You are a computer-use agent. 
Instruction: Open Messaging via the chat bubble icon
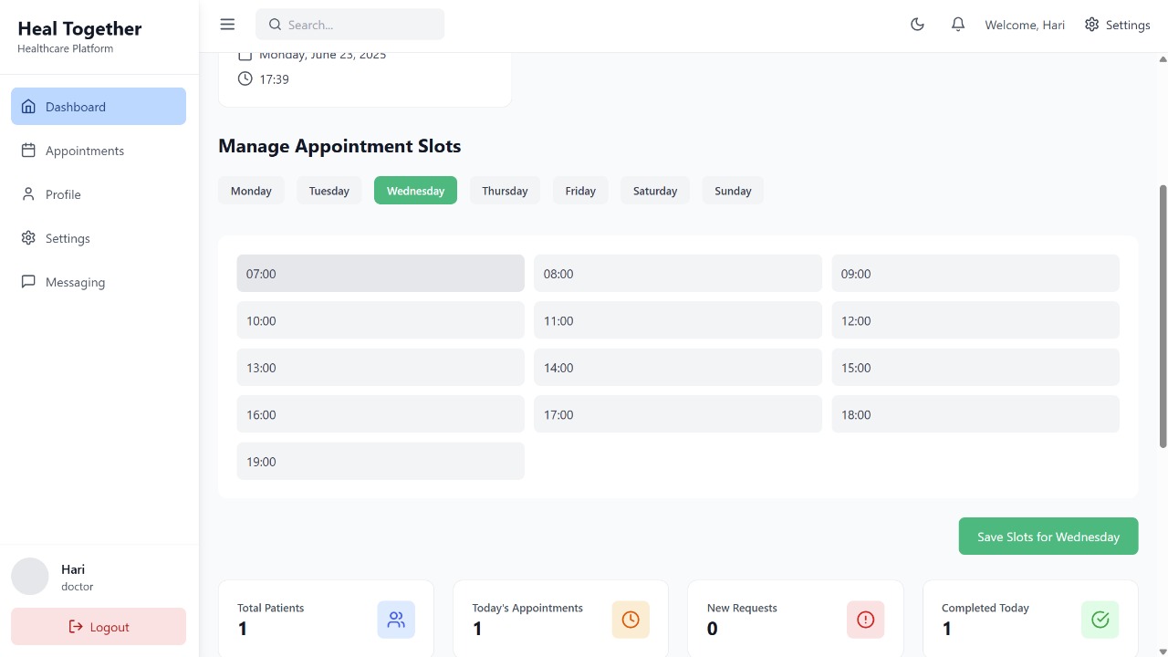coord(28,282)
